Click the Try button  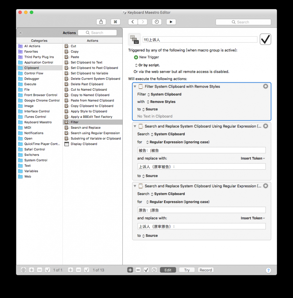187,270
